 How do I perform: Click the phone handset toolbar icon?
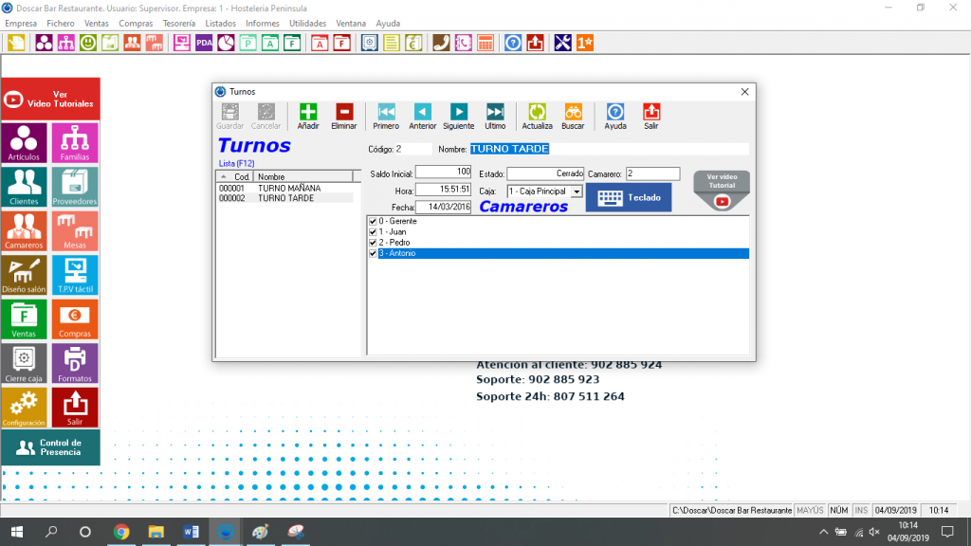pyautogui.click(x=441, y=43)
